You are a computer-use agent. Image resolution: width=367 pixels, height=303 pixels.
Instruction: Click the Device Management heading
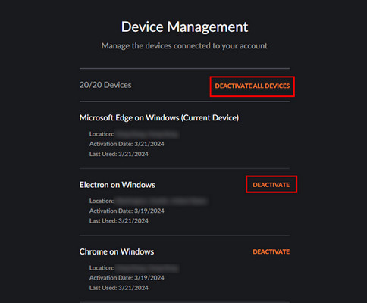point(184,27)
